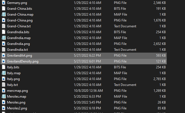
Task: Click the GrevilandArt.png file icon
Action: click(x=4, y=55)
